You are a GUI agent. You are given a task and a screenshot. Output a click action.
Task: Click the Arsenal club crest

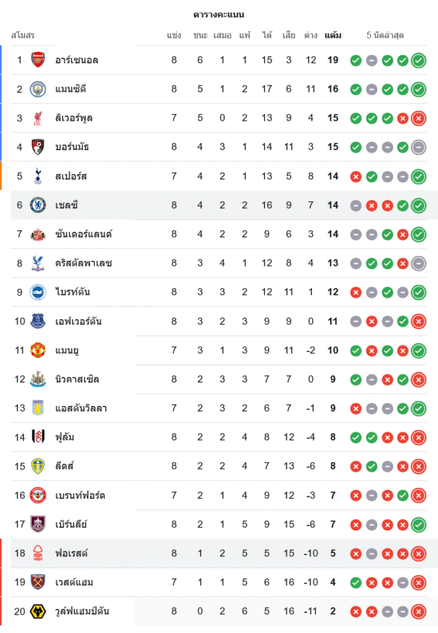pyautogui.click(x=38, y=60)
